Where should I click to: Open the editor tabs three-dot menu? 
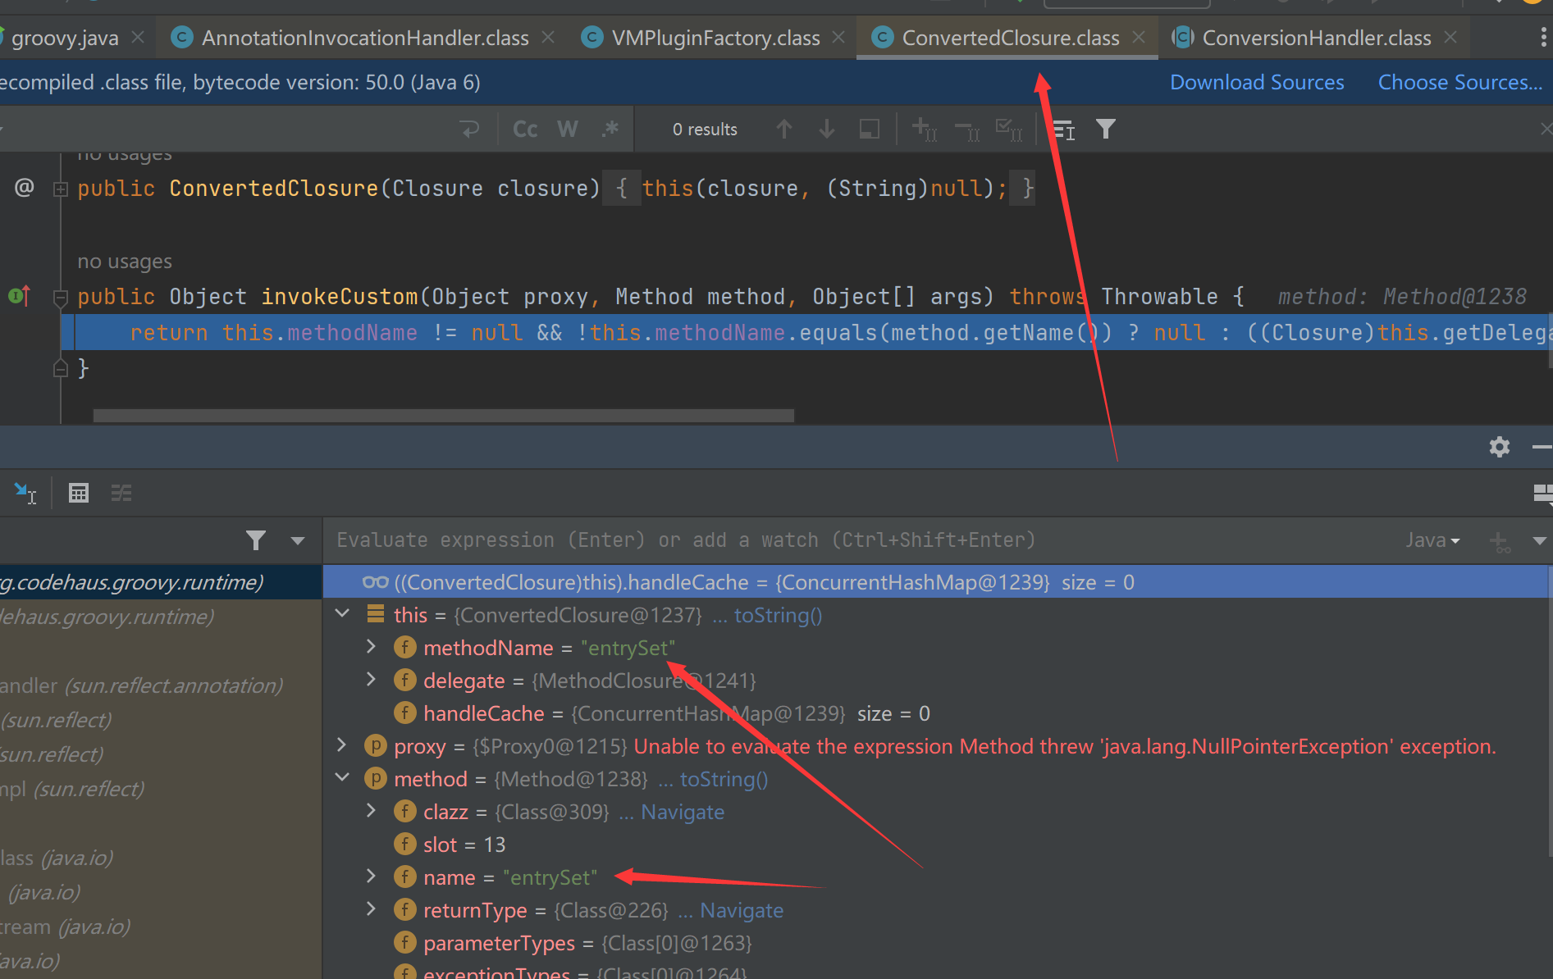point(1542,38)
